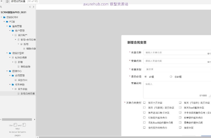211x138 pixels.
Task: Check the 报关三方协议 checkbox
Action: pos(144,103)
